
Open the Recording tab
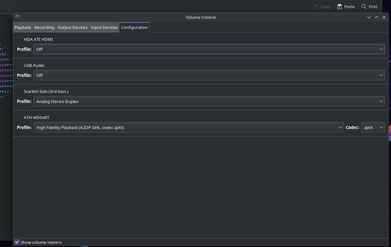click(x=44, y=27)
